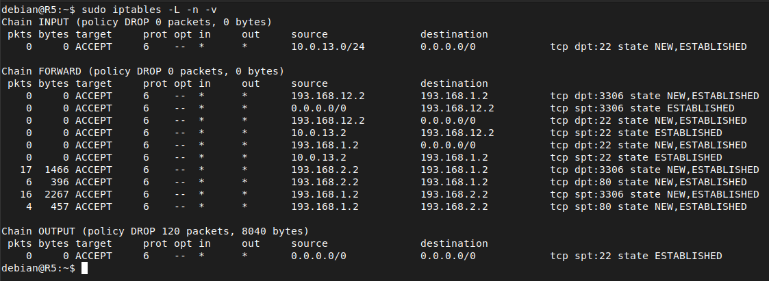
Task: Click the 'source' header in FORWARD chain
Action: [x=310, y=83]
